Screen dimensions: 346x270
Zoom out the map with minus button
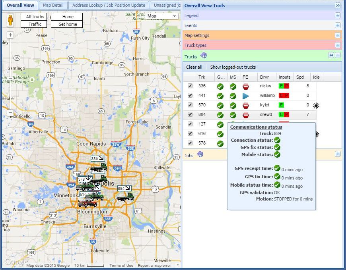10,113
